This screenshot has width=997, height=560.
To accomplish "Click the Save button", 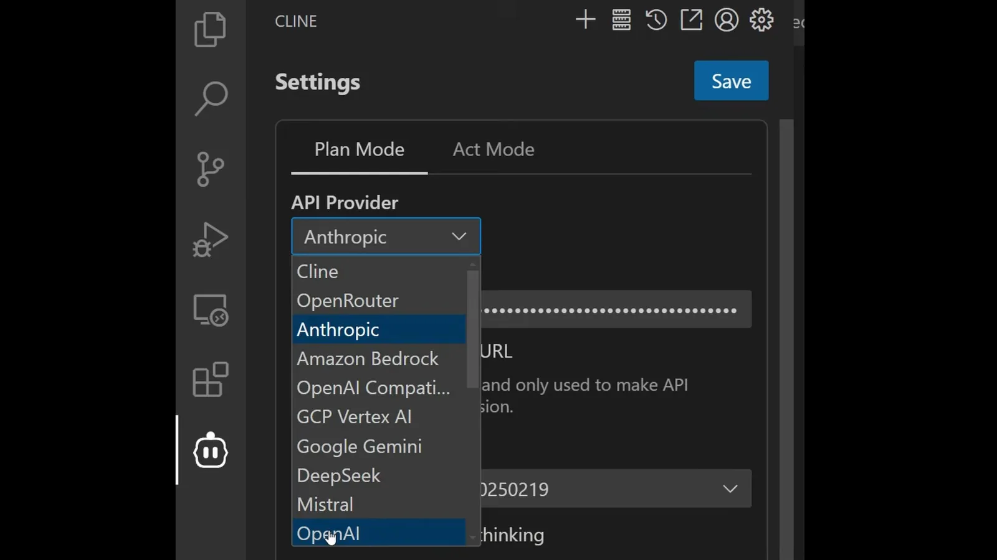I will tap(731, 81).
